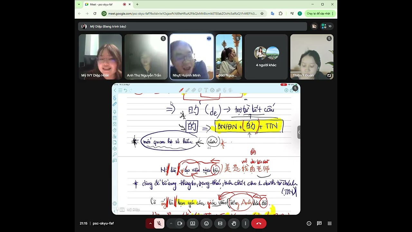View site information icon before URL
The width and height of the screenshot is (412, 232).
[104, 14]
